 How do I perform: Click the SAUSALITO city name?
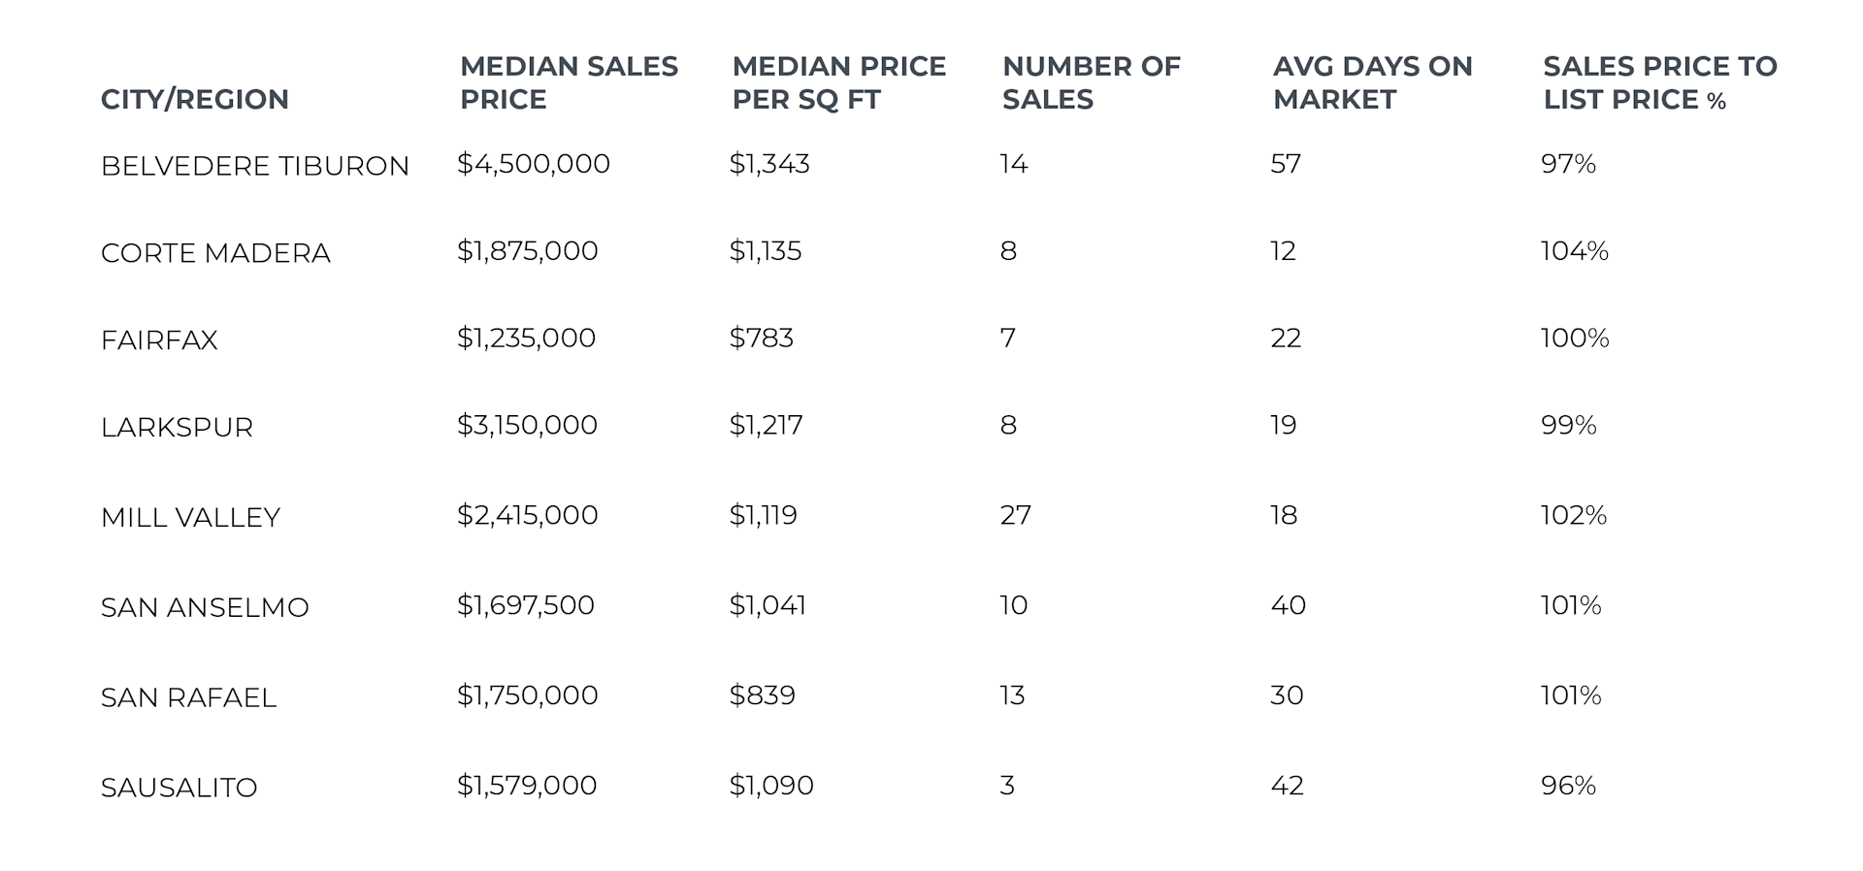pos(179,788)
